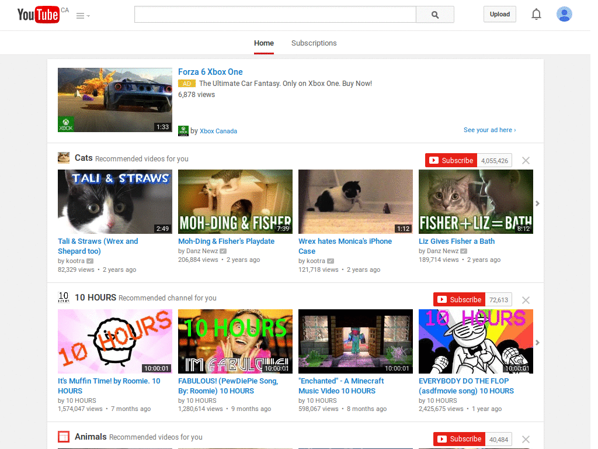
Task: Click the Xbox Canada channel icon
Action: tap(183, 130)
